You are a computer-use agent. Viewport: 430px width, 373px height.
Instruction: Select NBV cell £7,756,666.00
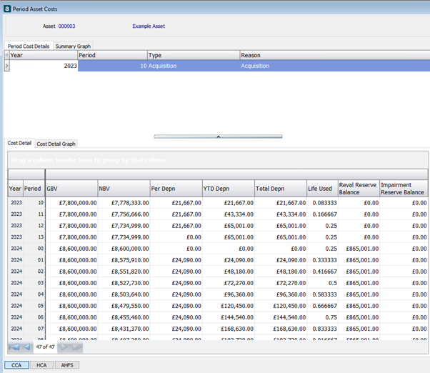[124, 214]
